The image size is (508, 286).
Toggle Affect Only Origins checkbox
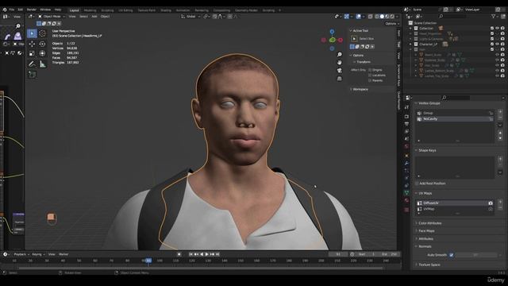pyautogui.click(x=370, y=70)
